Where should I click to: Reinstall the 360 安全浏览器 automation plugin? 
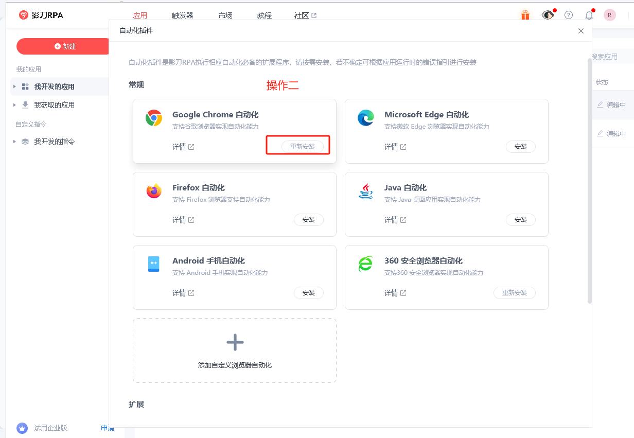point(515,293)
